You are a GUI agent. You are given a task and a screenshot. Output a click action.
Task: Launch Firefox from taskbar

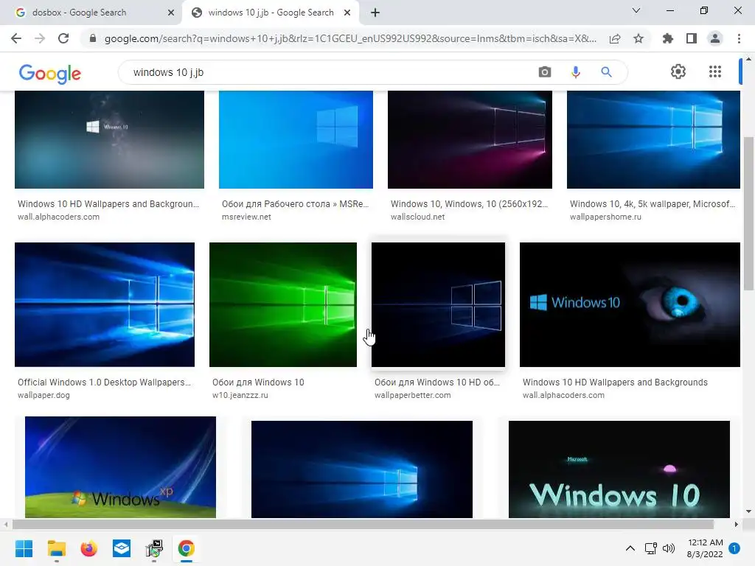[x=88, y=548]
